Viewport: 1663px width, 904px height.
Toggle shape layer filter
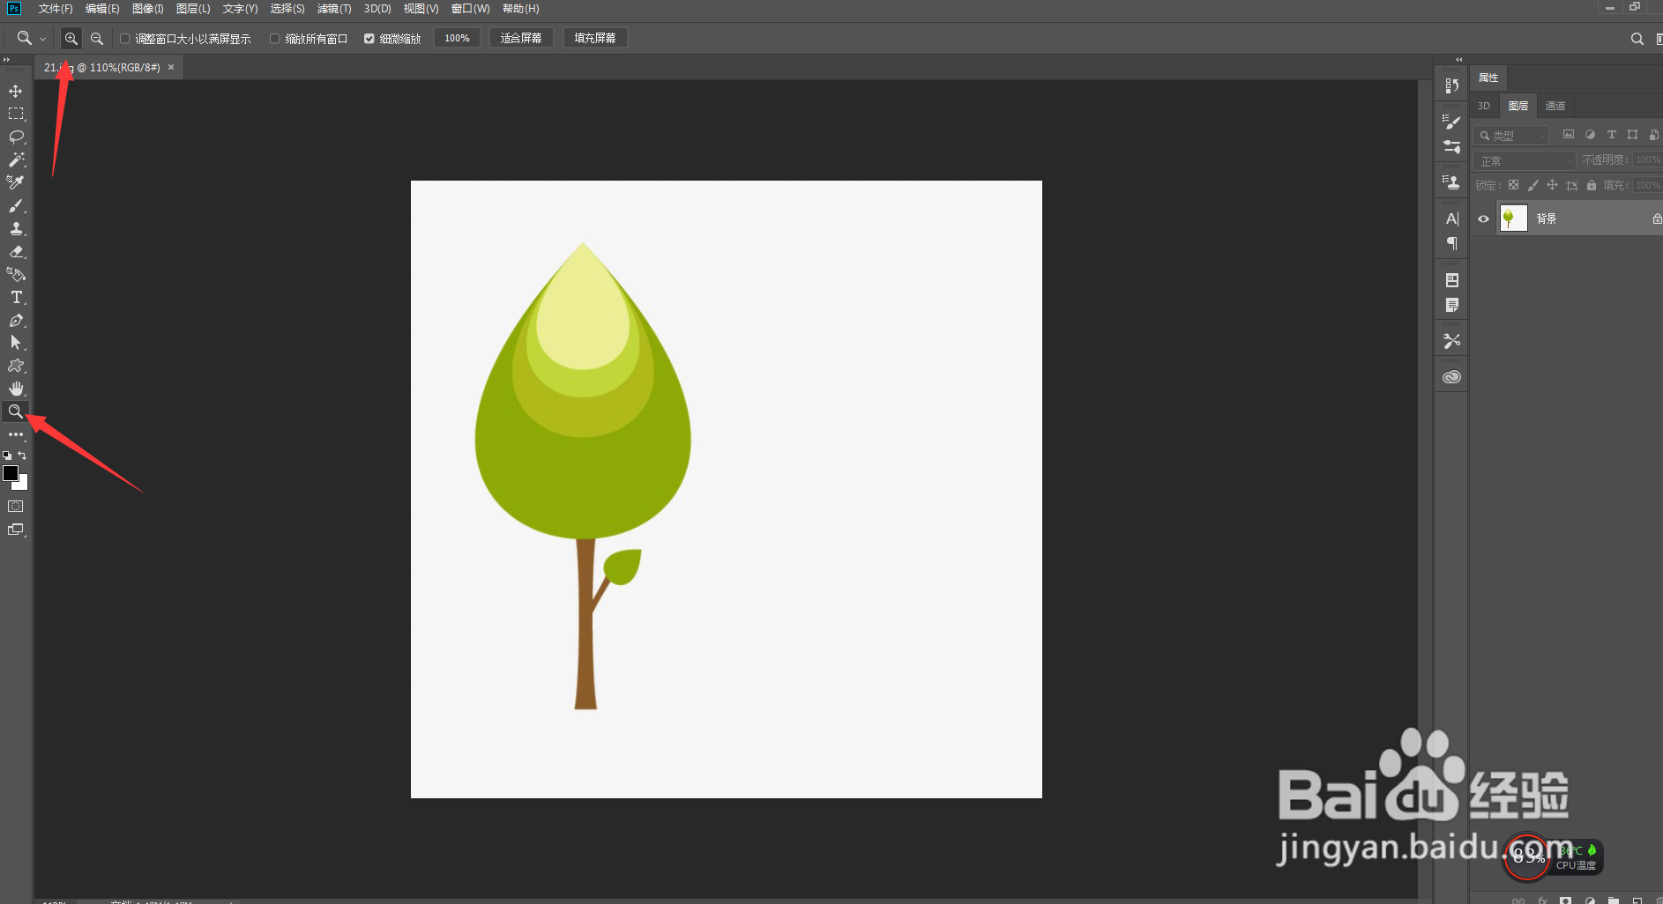click(x=1632, y=135)
